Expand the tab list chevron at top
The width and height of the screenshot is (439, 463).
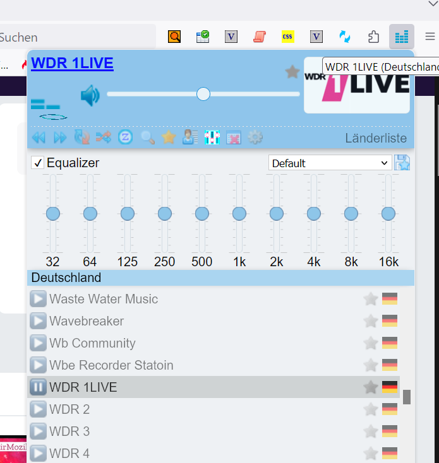tap(433, 4)
